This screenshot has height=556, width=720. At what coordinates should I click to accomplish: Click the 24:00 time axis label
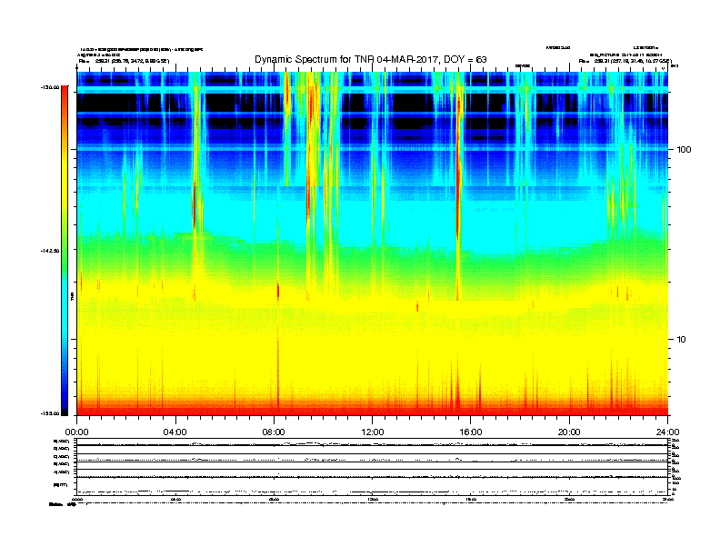(668, 432)
